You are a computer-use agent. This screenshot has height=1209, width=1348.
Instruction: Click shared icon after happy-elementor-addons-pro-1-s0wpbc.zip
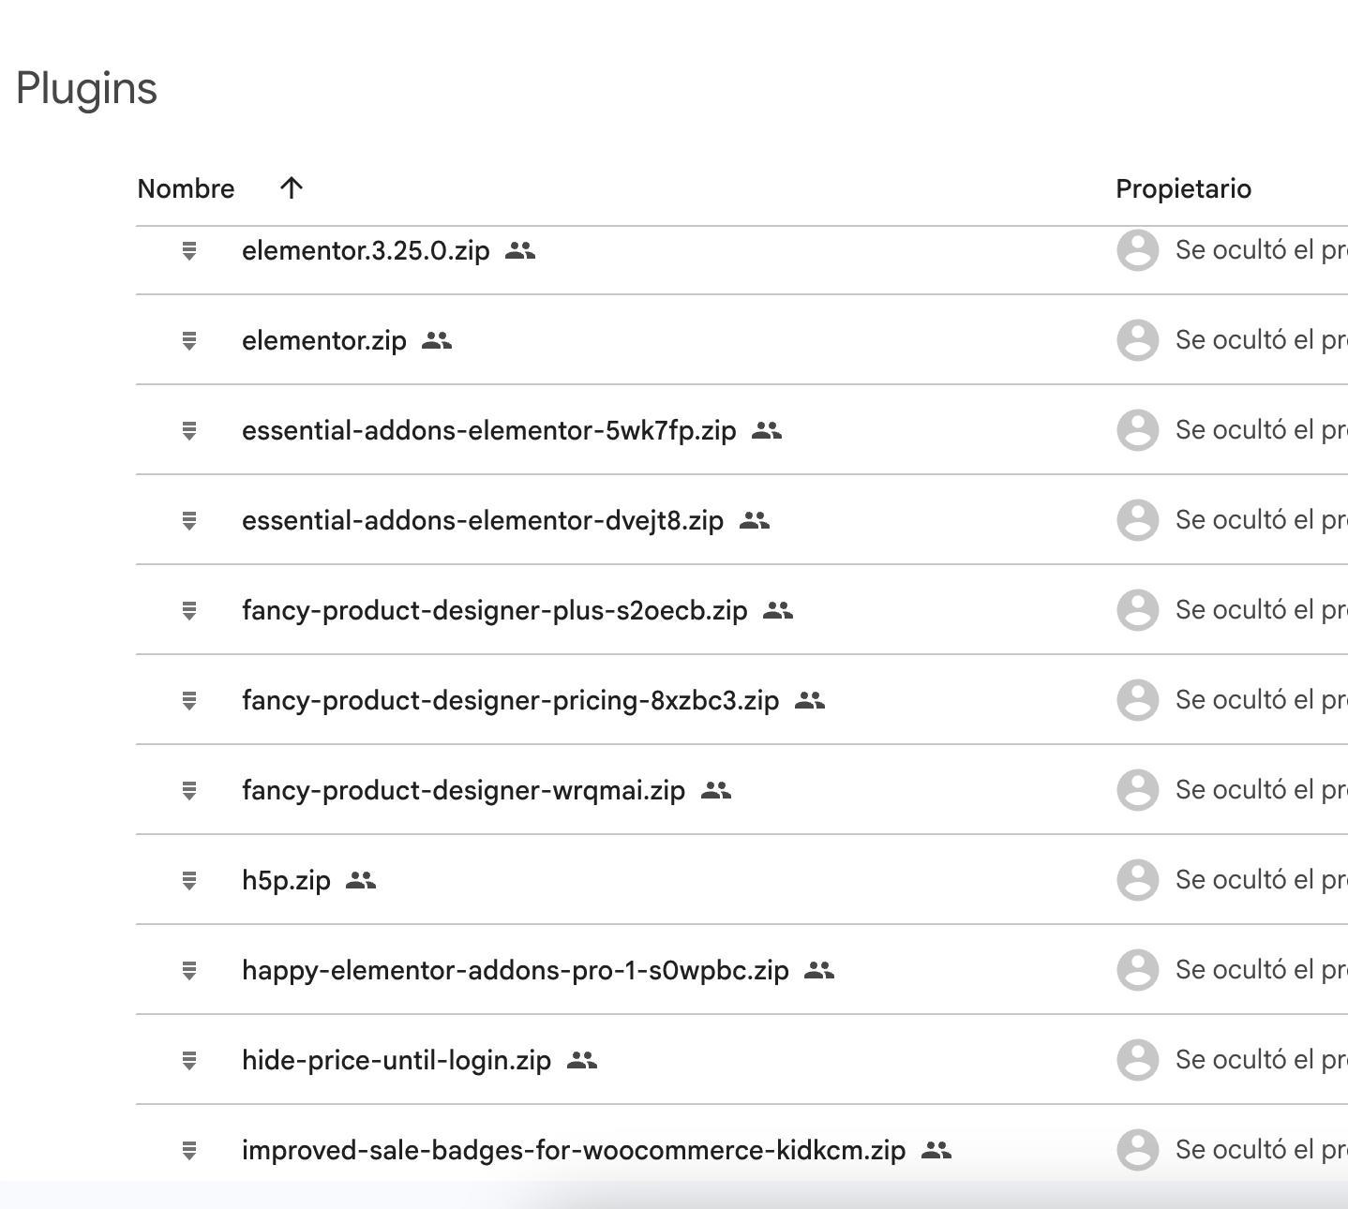pyautogui.click(x=819, y=971)
